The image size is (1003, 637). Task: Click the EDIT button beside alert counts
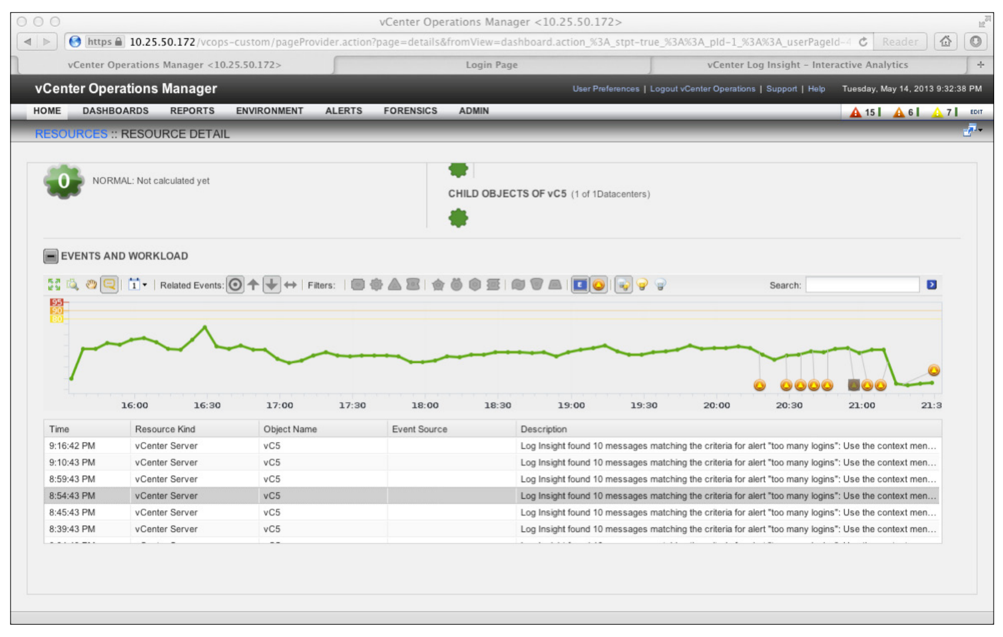976,112
